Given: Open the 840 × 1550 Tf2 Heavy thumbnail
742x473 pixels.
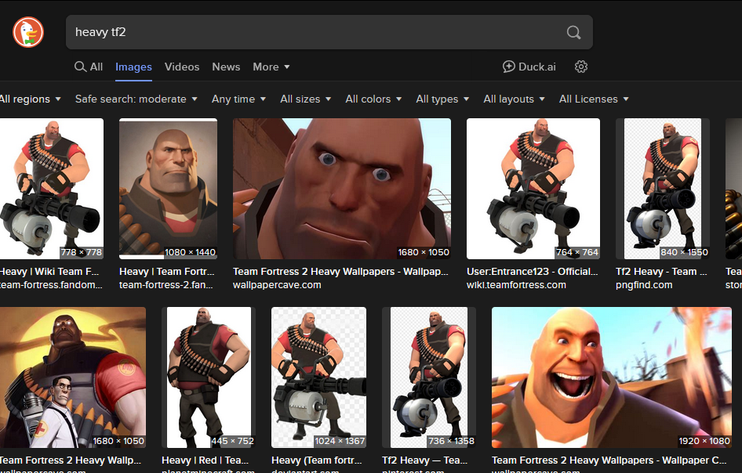Looking at the screenshot, I should click(663, 189).
